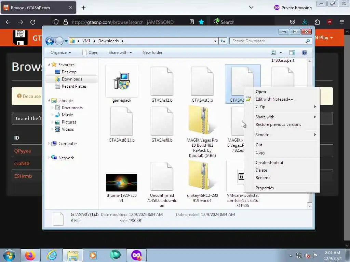Open the Firefox hamburger menu
Viewport: 350px width, 262px height.
[x=342, y=22]
